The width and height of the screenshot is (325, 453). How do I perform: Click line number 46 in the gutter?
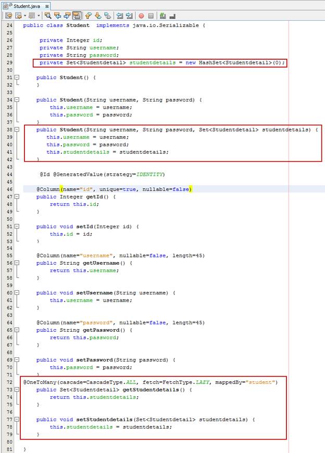9,189
